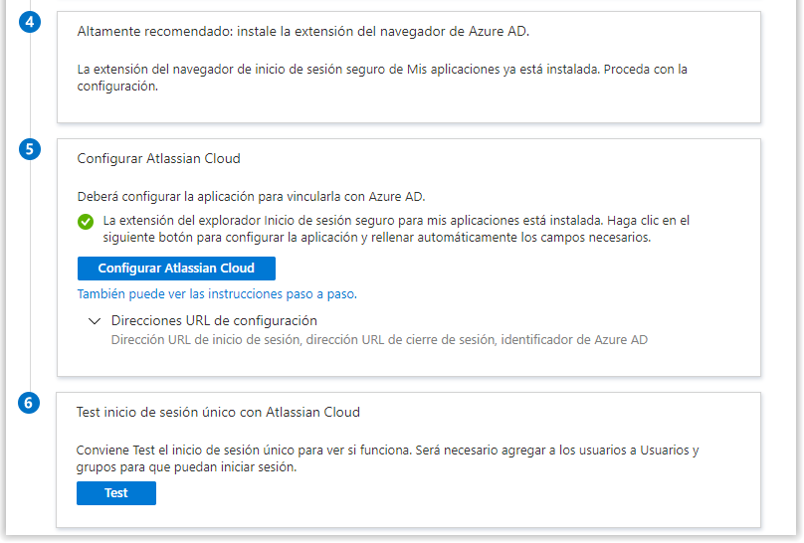Click the green installed checkmark icon

pos(86,222)
